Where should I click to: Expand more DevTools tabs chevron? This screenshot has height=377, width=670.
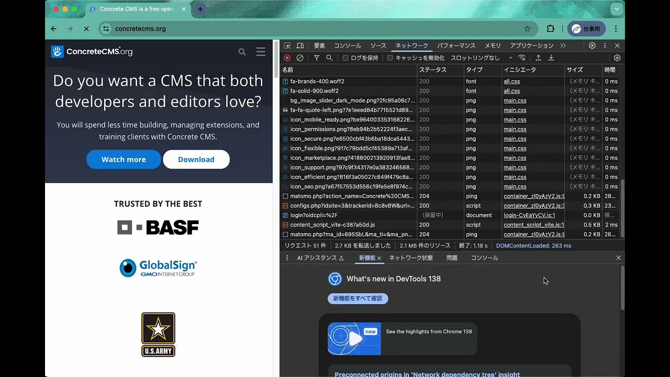(x=563, y=46)
